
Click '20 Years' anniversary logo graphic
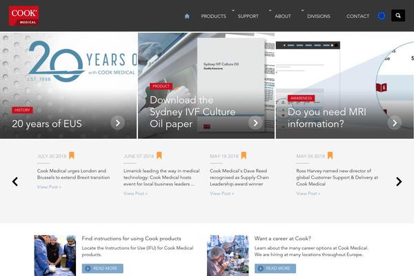(x=82, y=61)
